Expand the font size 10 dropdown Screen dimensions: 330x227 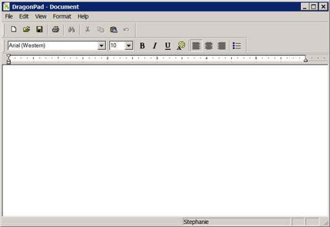click(x=128, y=46)
